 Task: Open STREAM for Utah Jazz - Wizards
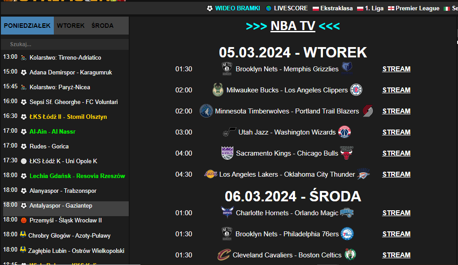tap(397, 132)
